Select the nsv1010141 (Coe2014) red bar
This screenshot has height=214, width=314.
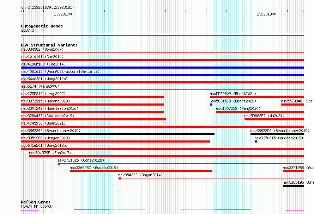pos(162,60)
